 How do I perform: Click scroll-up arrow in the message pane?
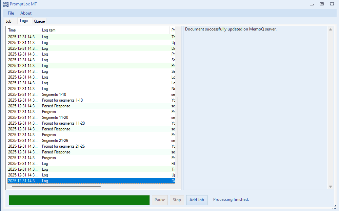pos(331,29)
